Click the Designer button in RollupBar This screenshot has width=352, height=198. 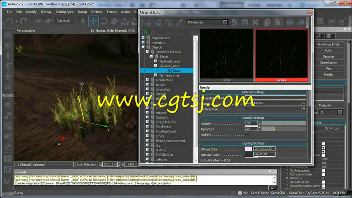coord(328,57)
